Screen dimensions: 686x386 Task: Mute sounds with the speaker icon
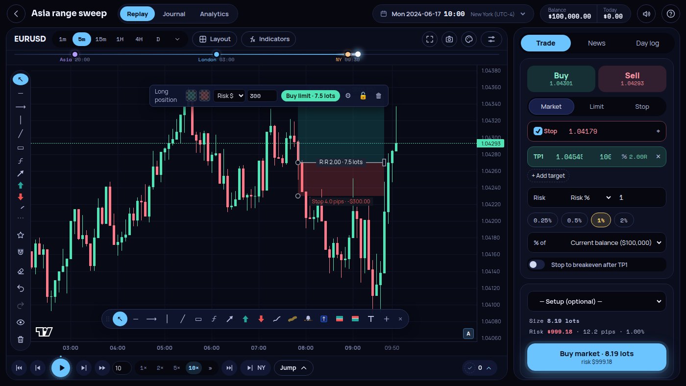coord(646,14)
